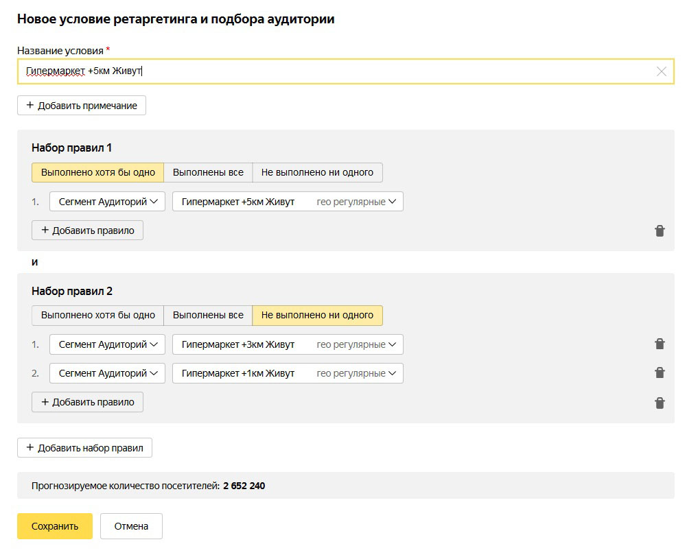Select "Не выполнено ни одного" in rule set 1
This screenshot has width=698, height=555.
(317, 172)
